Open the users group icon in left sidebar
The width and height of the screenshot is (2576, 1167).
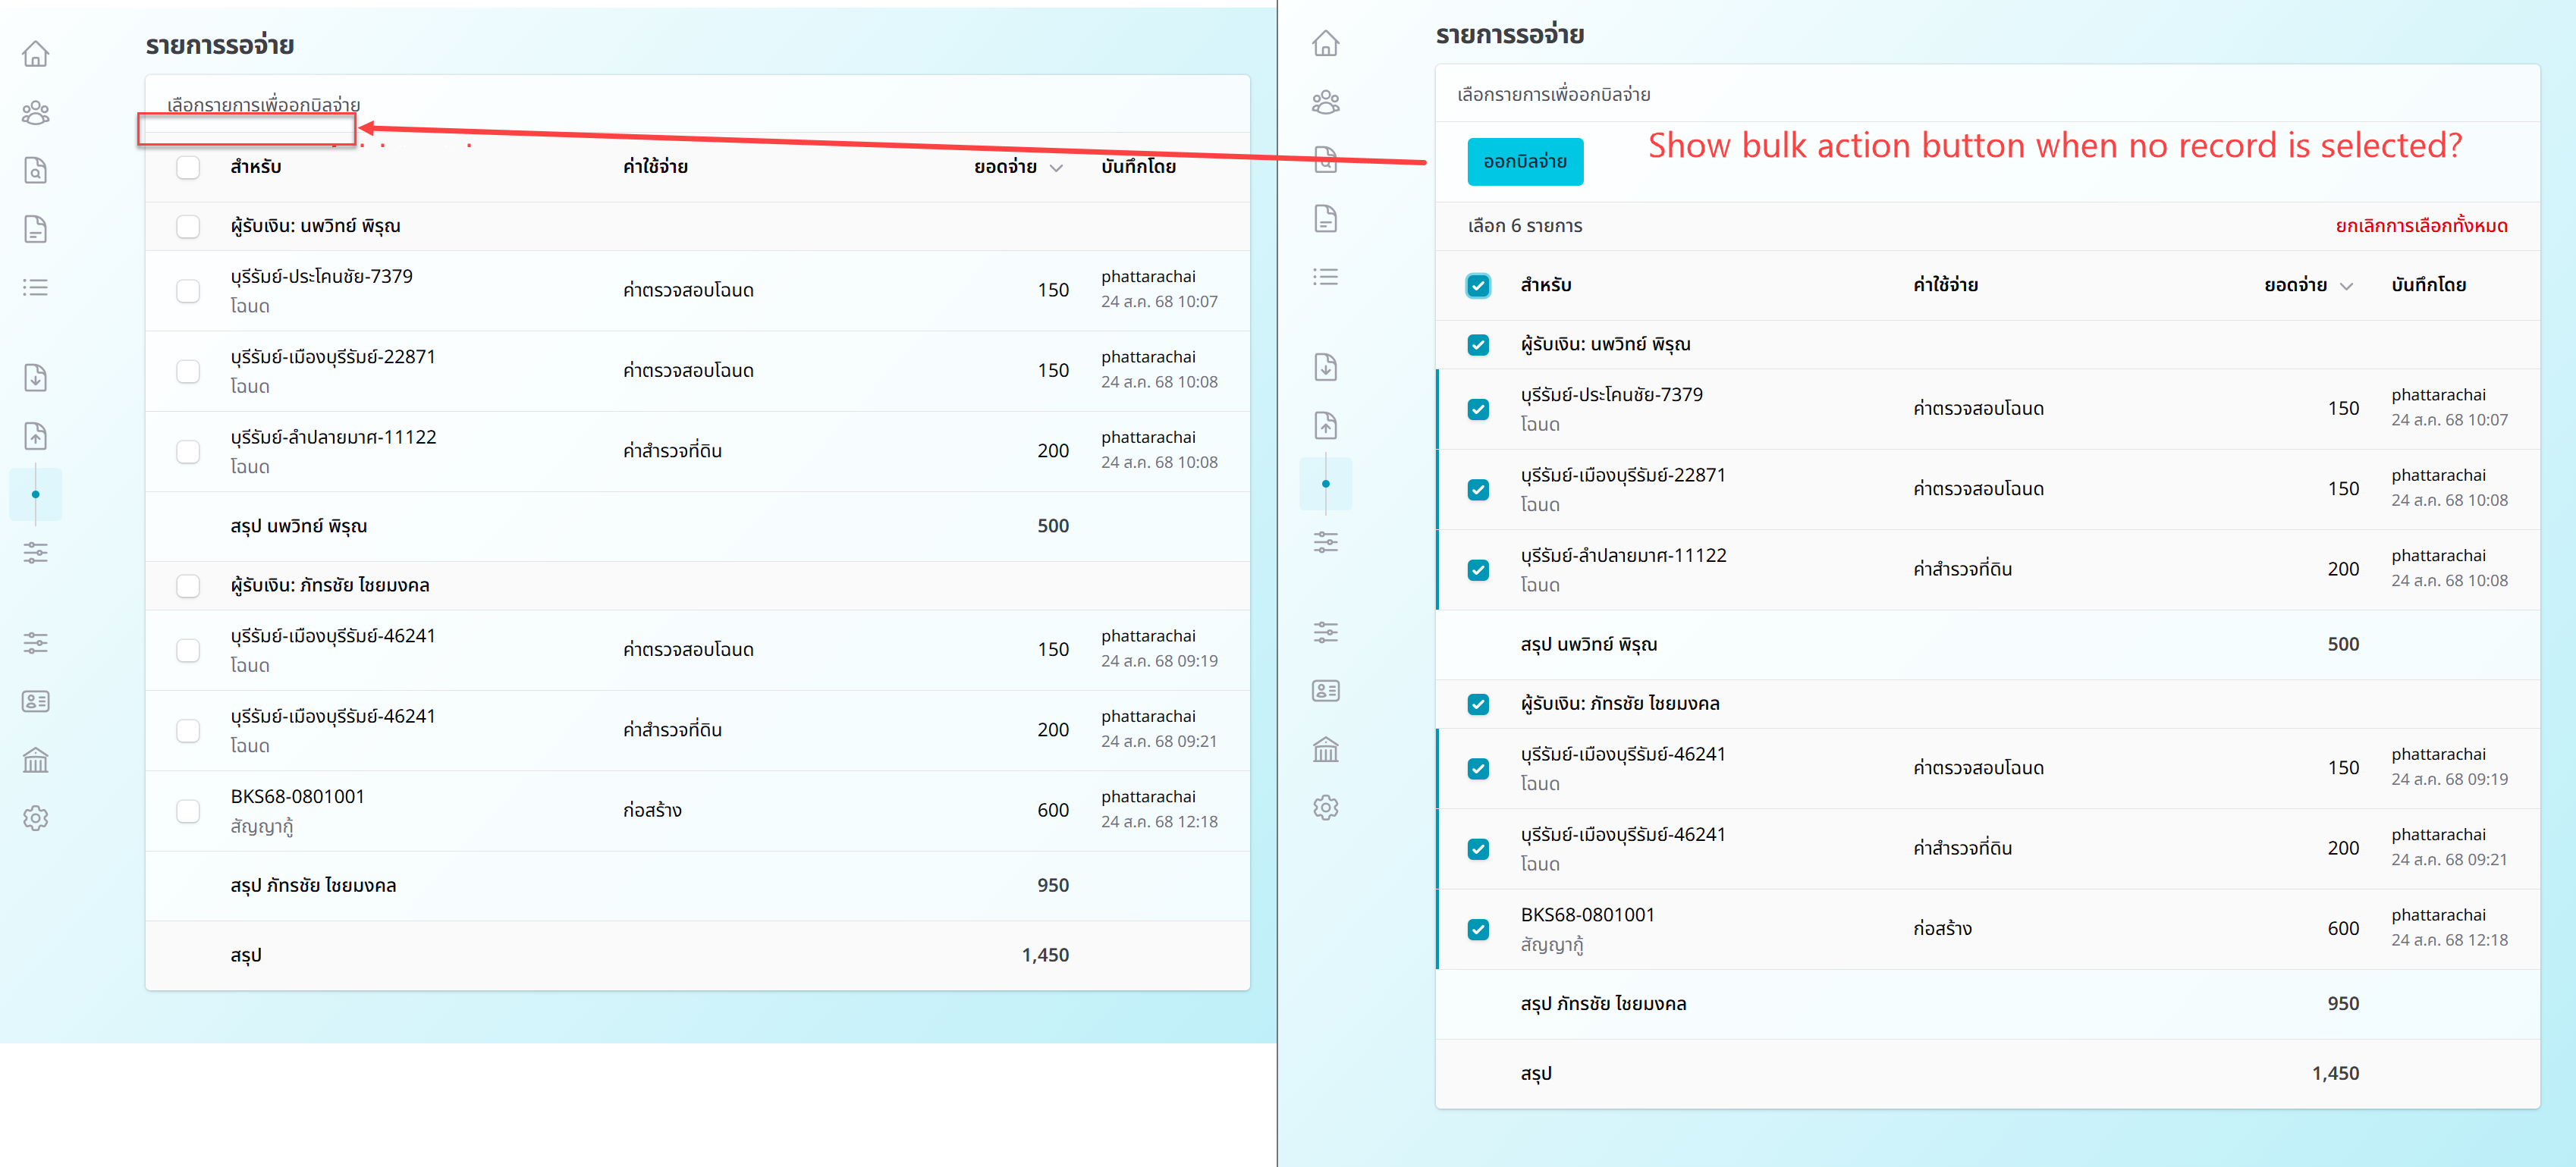(36, 113)
